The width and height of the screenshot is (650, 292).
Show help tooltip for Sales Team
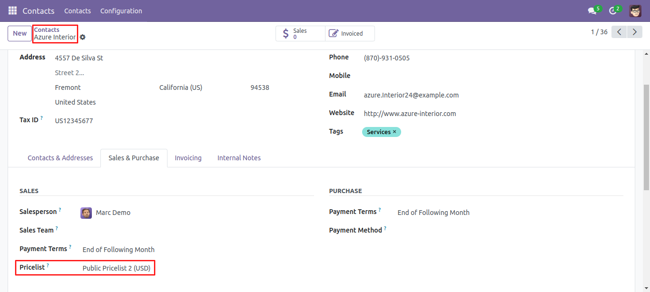pos(57,228)
